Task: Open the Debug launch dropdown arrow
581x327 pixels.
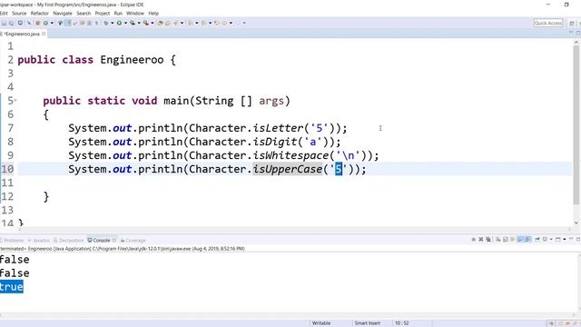Action: point(113,23)
